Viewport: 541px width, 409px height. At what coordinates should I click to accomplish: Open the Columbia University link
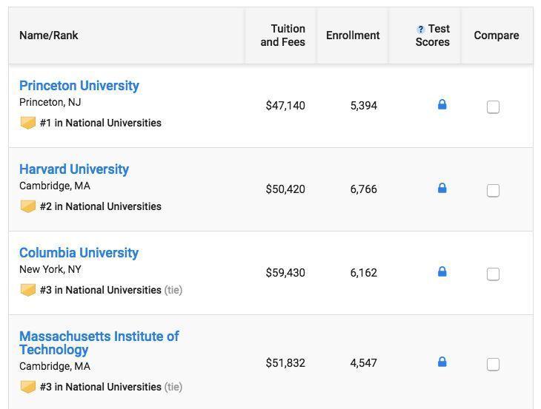(x=79, y=253)
